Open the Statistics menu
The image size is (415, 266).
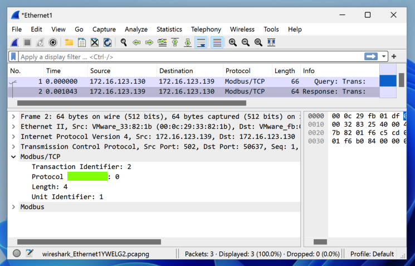(169, 30)
